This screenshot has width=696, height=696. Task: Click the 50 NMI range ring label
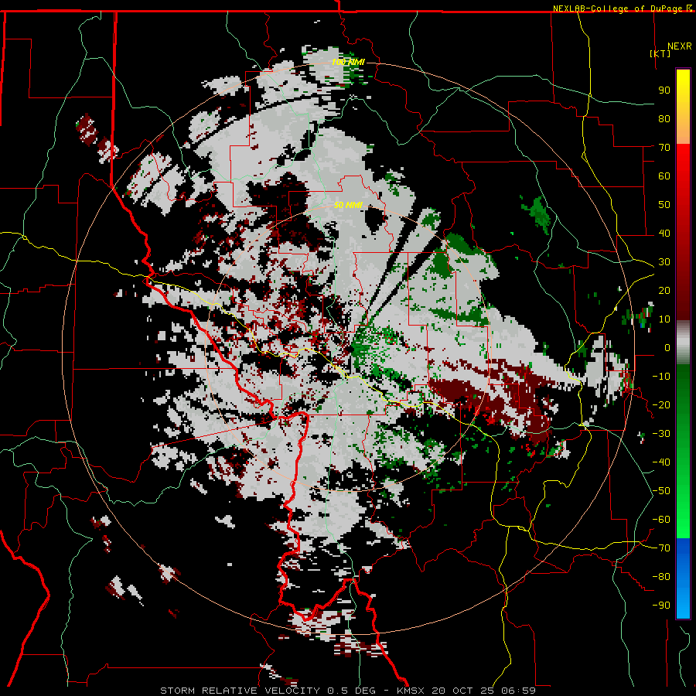[x=348, y=205]
